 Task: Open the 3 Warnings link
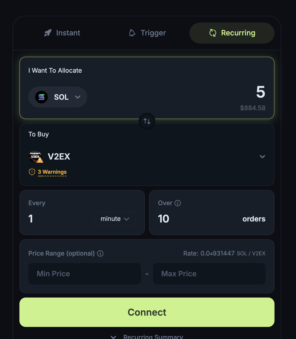pyautogui.click(x=52, y=172)
